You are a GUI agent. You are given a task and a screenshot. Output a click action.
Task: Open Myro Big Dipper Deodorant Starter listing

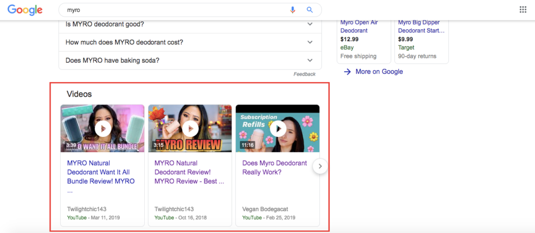(422, 26)
